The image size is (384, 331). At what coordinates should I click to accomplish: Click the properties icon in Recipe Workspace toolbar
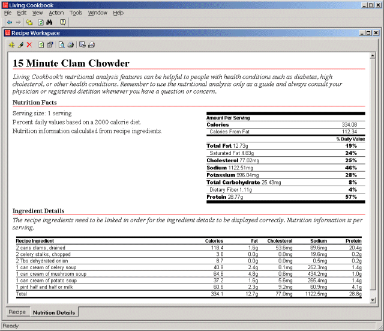pos(50,45)
